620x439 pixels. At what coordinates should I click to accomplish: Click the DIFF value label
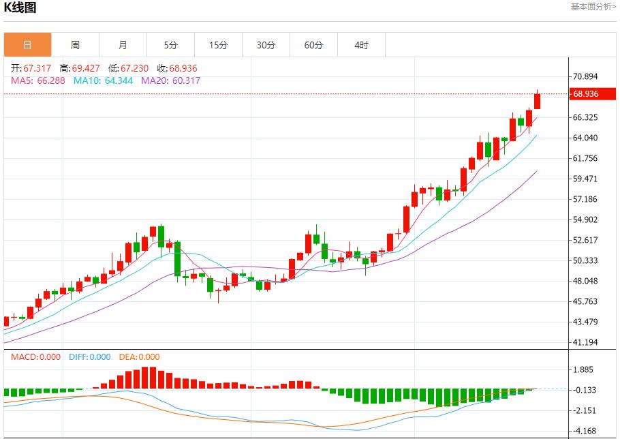[89, 357]
